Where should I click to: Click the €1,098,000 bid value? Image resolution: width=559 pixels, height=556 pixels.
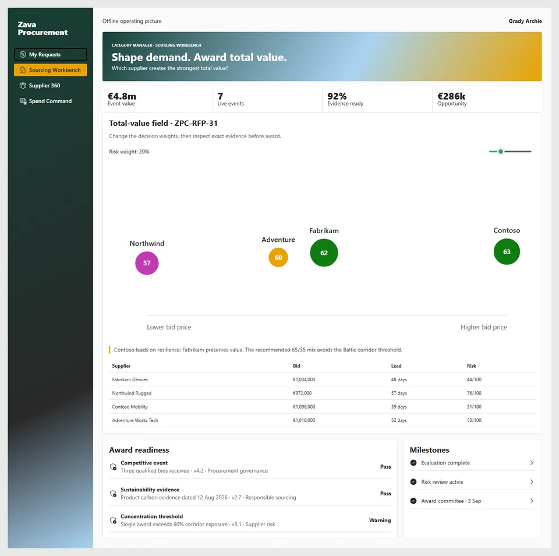[304, 406]
